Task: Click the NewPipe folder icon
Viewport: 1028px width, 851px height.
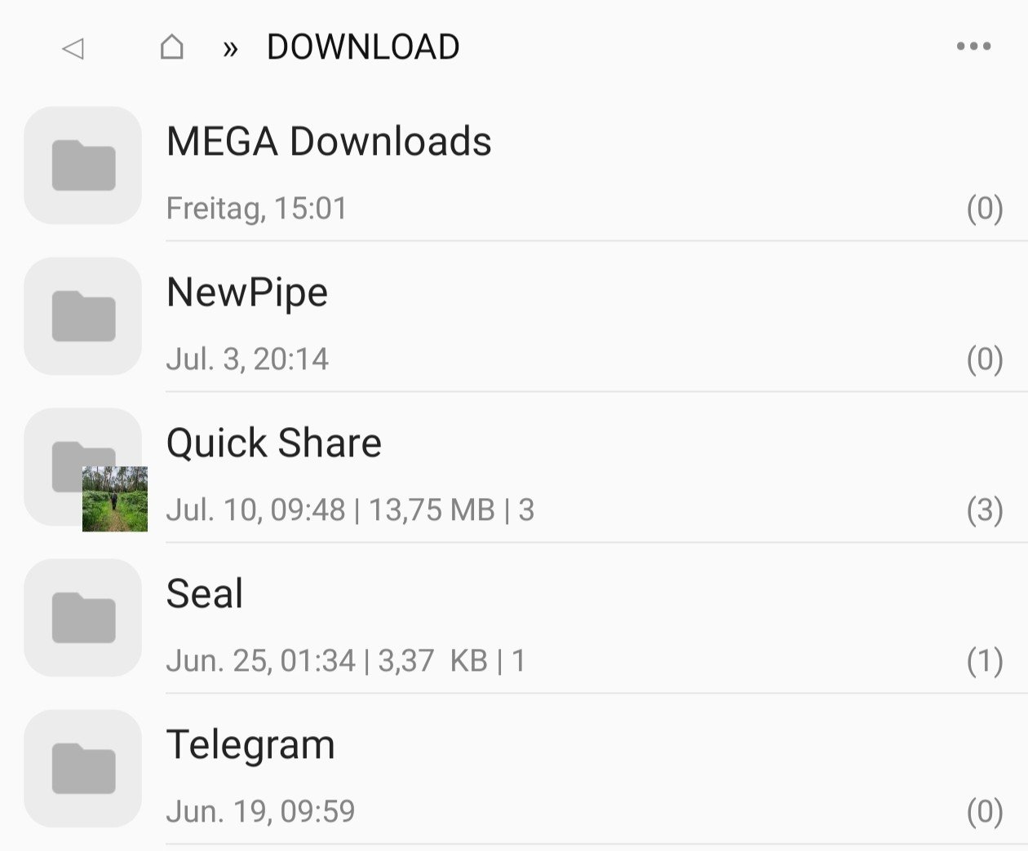Action: (x=82, y=316)
